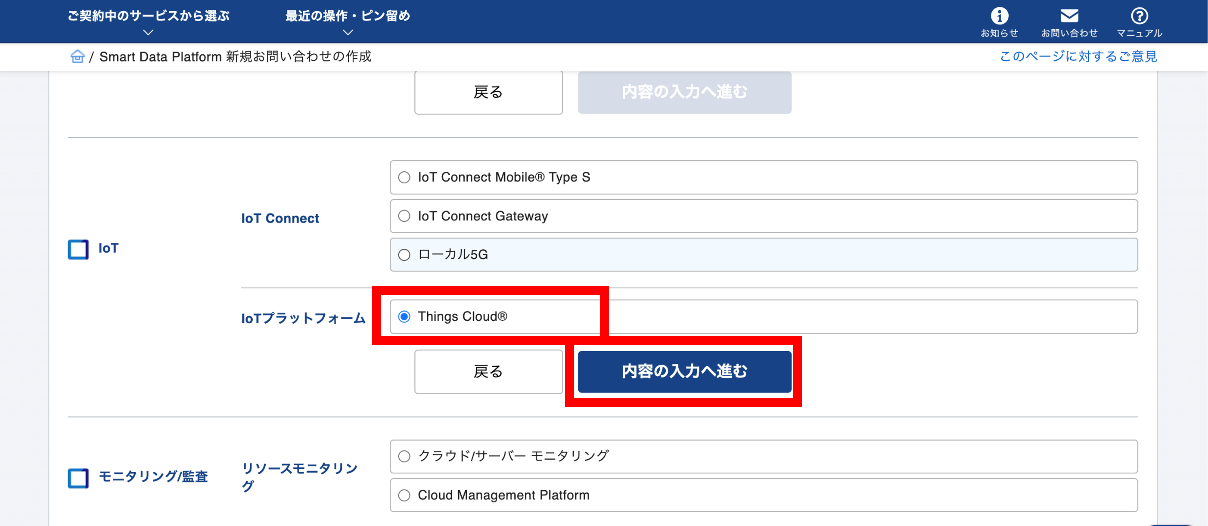Click the home icon in breadcrumb

(x=78, y=57)
